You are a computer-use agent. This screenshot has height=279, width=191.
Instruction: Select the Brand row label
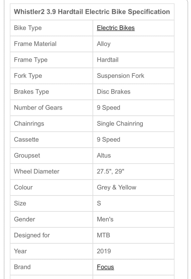[x=22, y=267]
